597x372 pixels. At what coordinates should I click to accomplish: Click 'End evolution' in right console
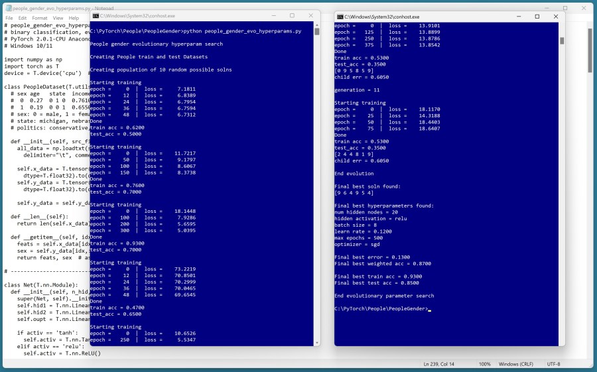[x=354, y=174]
